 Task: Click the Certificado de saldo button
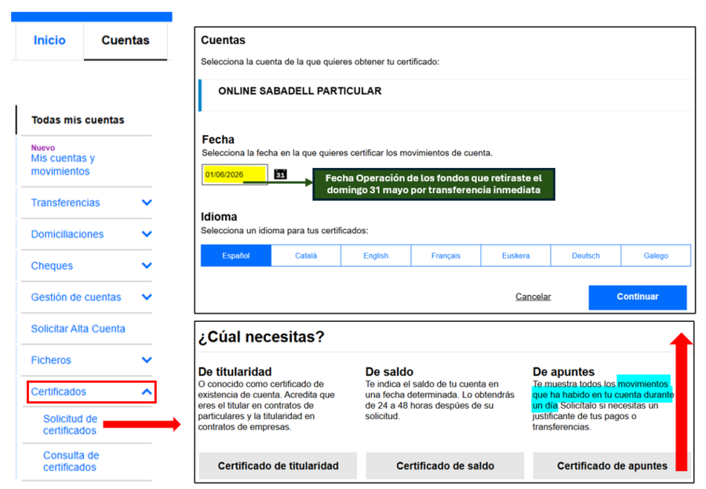pos(445,465)
